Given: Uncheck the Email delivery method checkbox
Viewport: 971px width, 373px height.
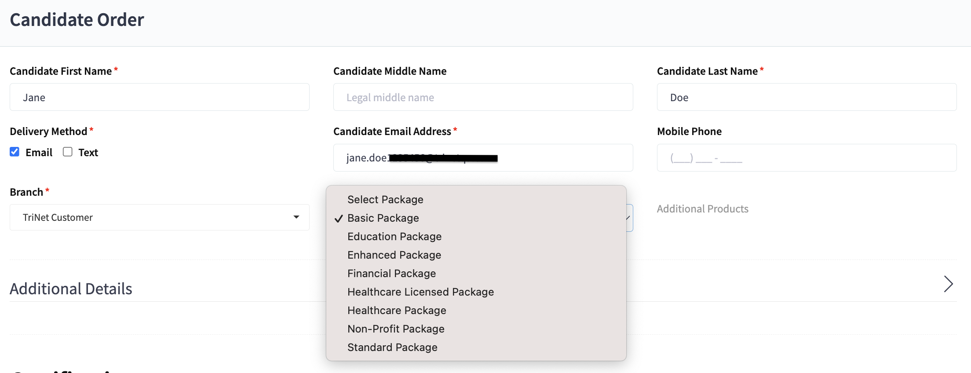Looking at the screenshot, I should 15,152.
